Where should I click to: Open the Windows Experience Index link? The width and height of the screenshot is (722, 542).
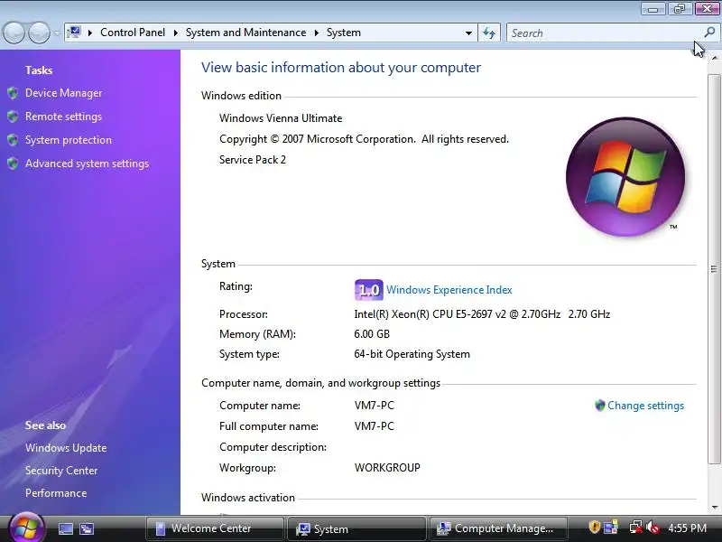(449, 290)
